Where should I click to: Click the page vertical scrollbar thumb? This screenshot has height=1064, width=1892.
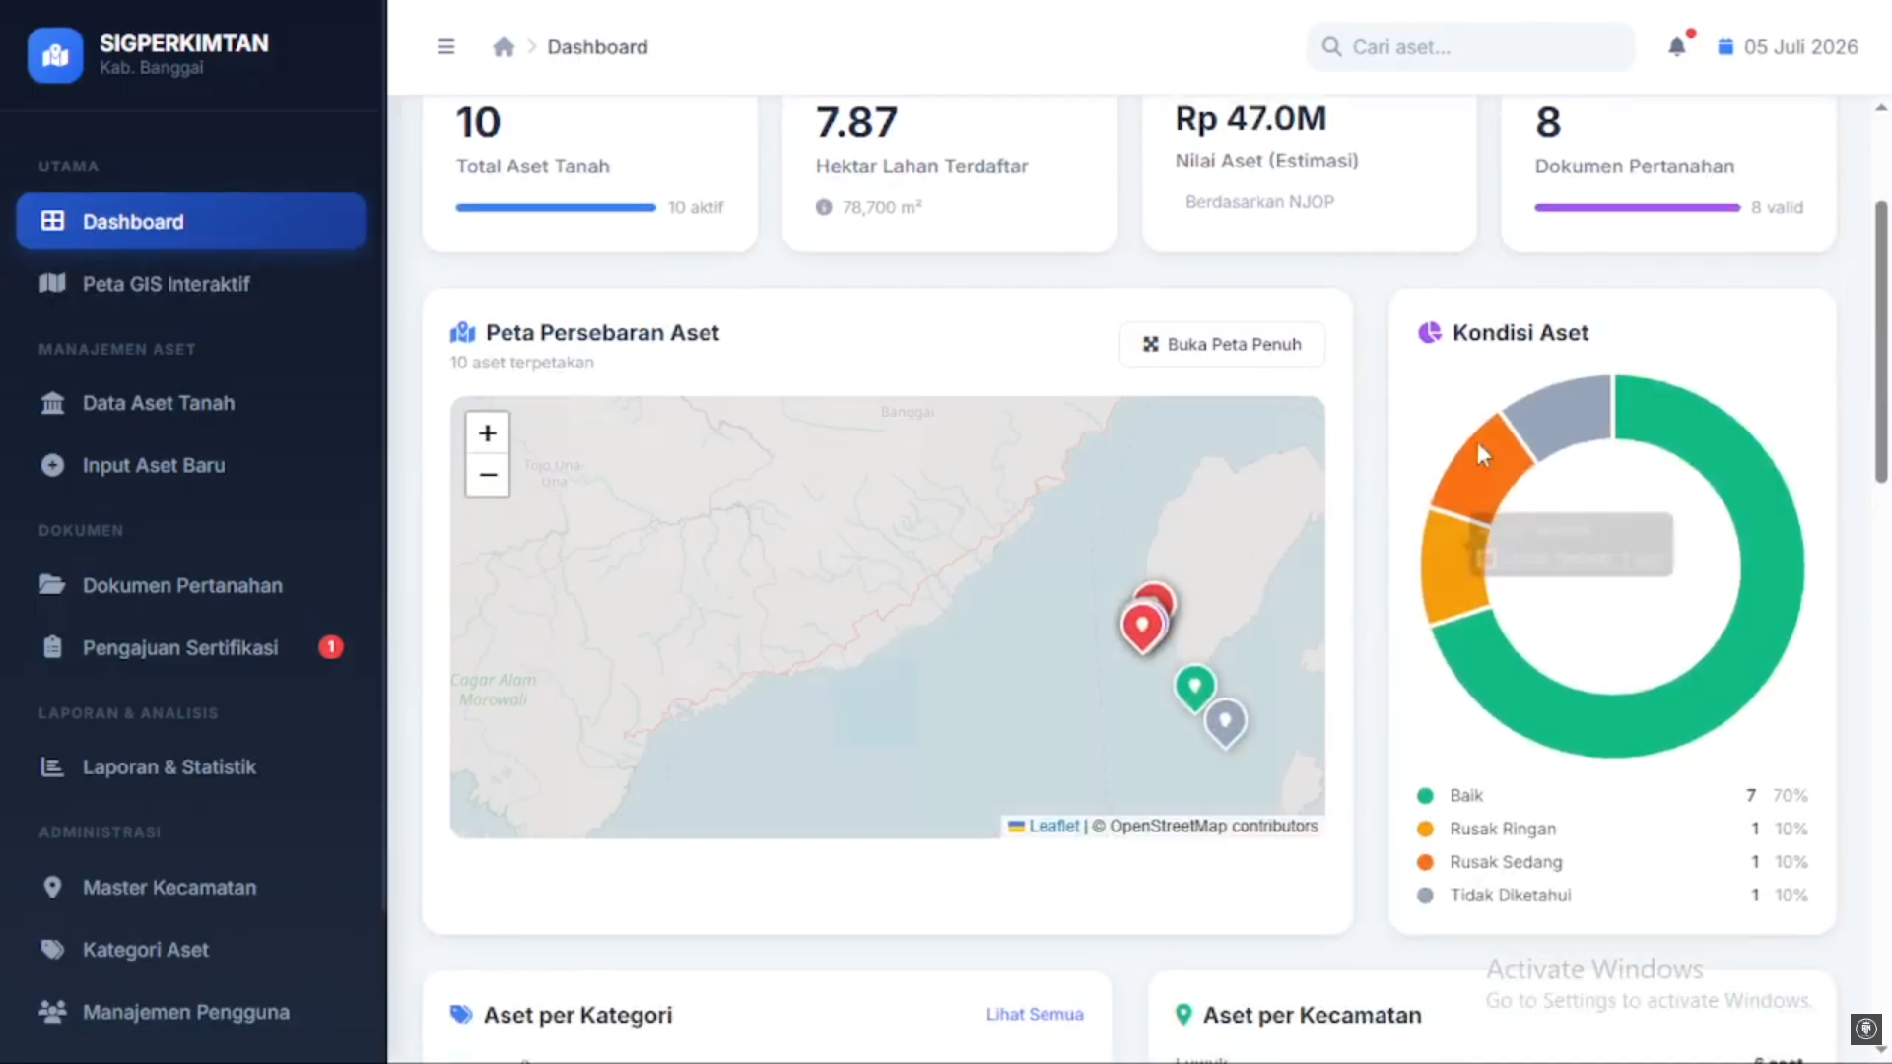(x=1881, y=342)
